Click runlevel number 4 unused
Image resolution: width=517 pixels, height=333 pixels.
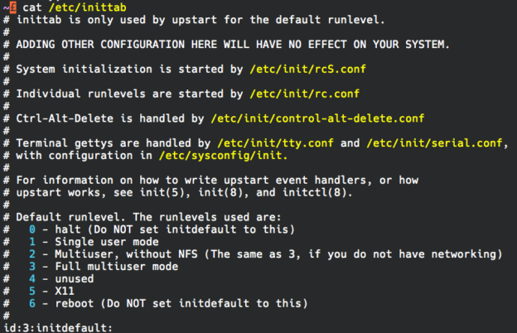[31, 278]
